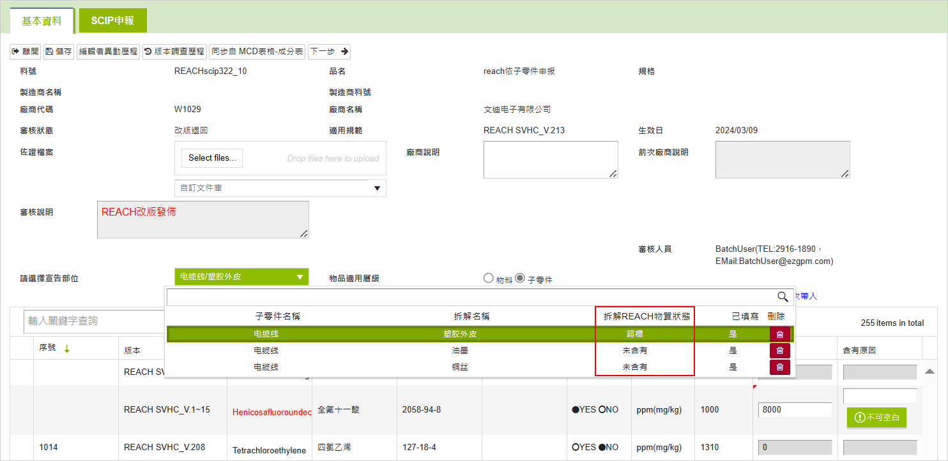Image resolution: width=948 pixels, height=461 pixels.
Task: Select the 物料 radio option
Action: pos(489,278)
